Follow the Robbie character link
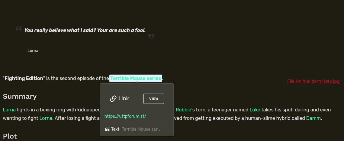Viewport: 344px width, 141px height. (183, 110)
